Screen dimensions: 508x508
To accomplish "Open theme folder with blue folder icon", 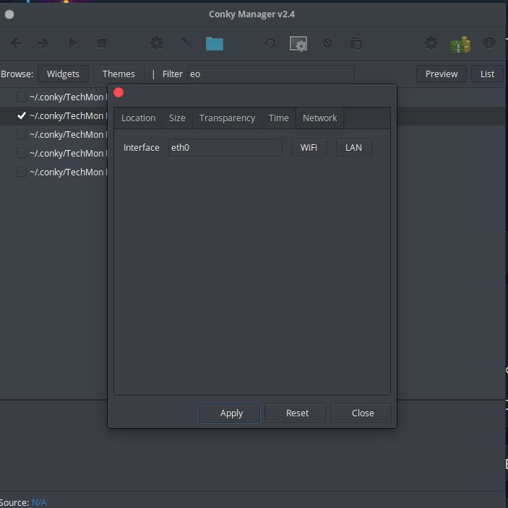I will (215, 44).
